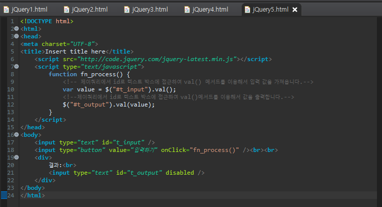
Task: Click the closing html tag on line 24
Action: coord(32,195)
